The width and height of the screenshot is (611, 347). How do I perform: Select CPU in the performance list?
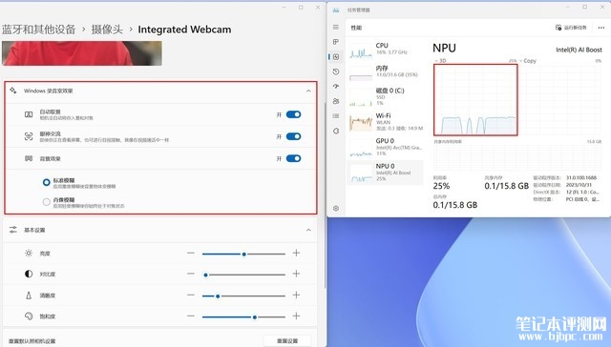(385, 49)
